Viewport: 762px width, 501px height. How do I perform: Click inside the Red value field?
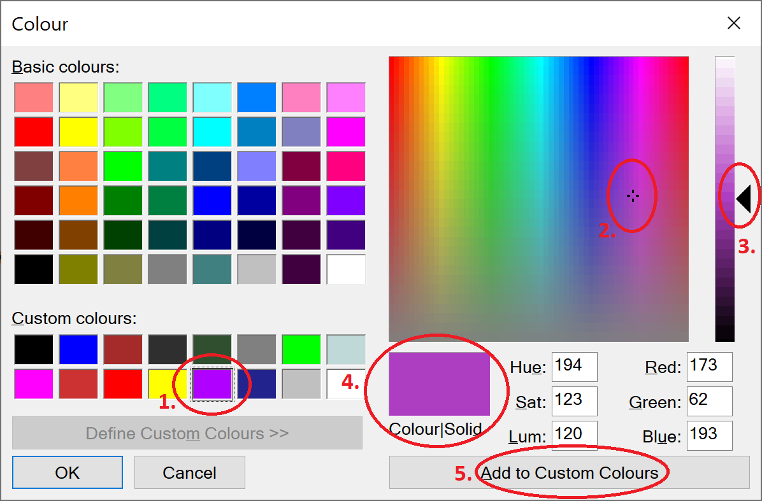(709, 367)
